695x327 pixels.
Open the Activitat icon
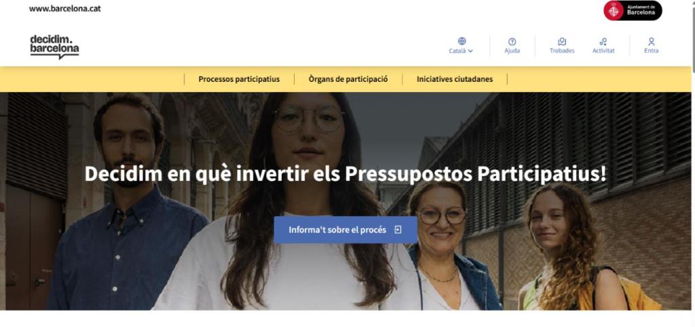[x=603, y=41]
